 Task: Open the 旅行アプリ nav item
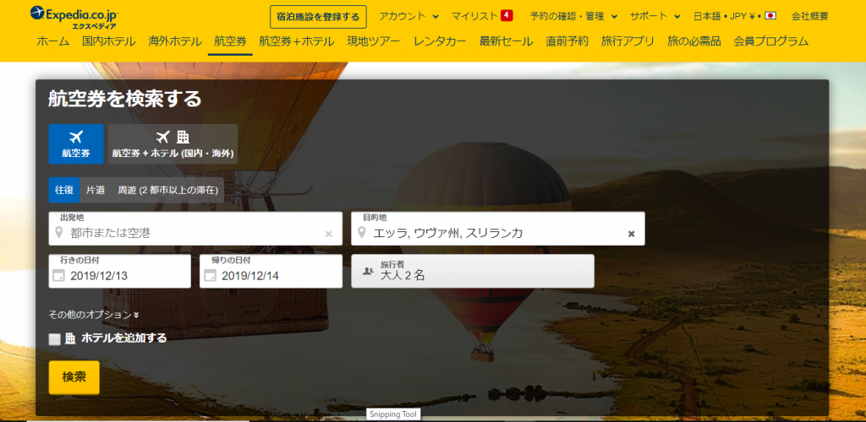click(628, 41)
